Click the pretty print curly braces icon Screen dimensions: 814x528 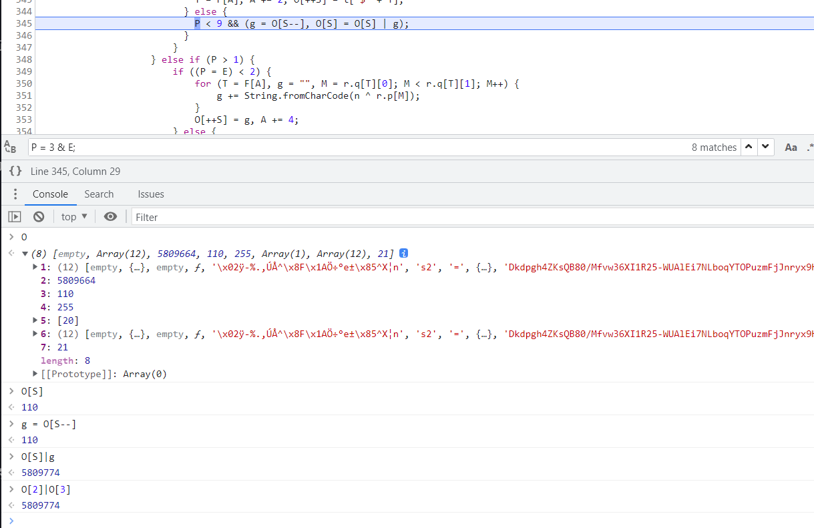(x=15, y=172)
